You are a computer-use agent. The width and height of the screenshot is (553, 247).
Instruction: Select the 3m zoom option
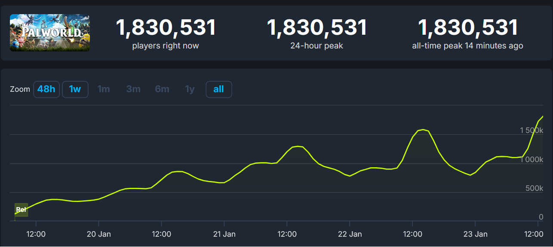coord(133,89)
